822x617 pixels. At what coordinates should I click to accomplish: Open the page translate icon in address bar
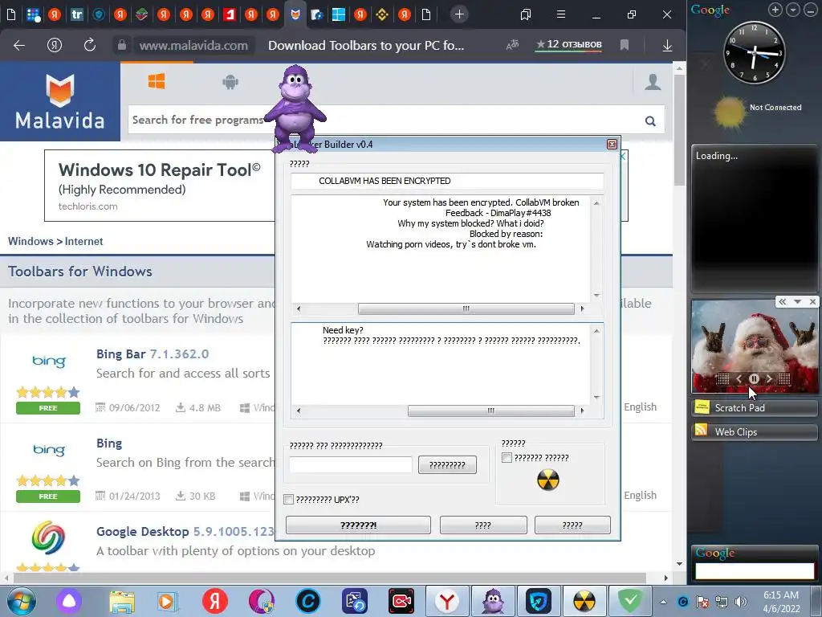(512, 45)
